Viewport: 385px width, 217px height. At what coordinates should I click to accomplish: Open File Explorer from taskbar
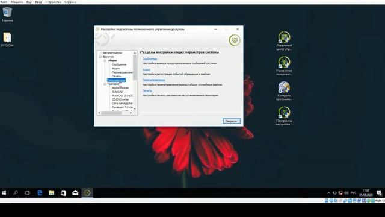(51, 193)
